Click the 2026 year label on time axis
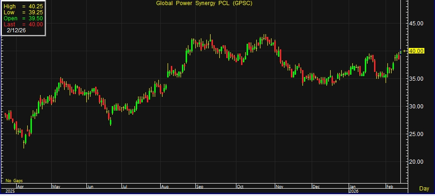Screen dimensions: 435x196 (x=353, y=190)
